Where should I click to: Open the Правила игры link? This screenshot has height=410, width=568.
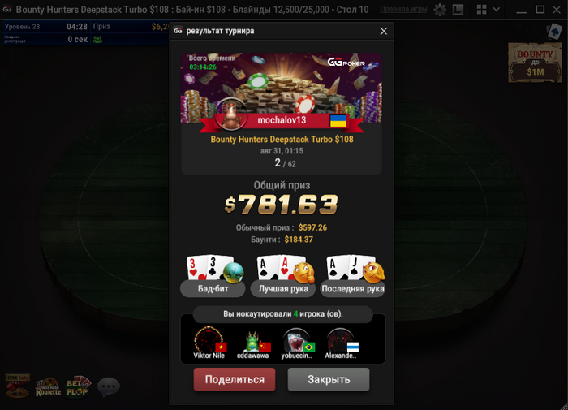403,10
